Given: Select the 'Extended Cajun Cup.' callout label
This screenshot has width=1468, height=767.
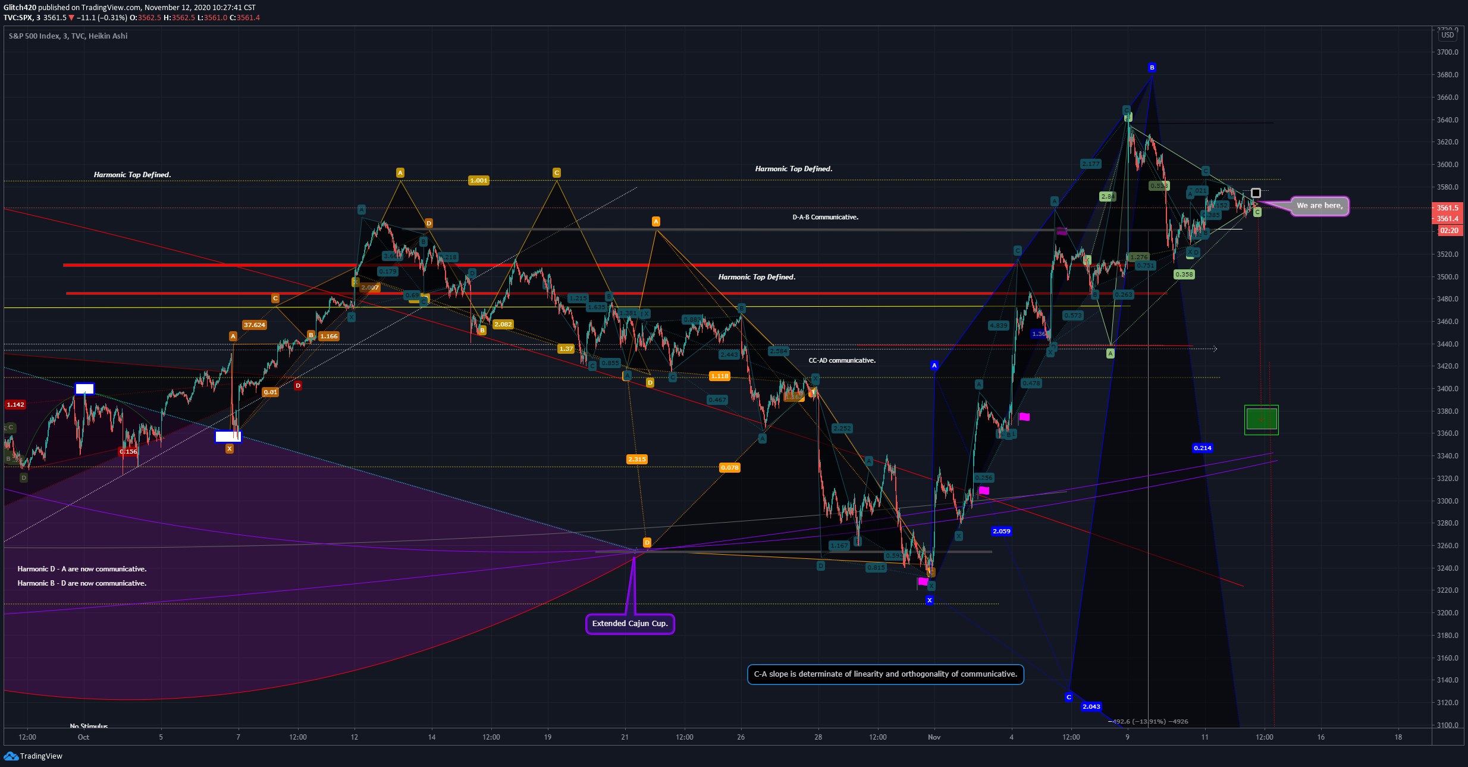Looking at the screenshot, I should 630,624.
